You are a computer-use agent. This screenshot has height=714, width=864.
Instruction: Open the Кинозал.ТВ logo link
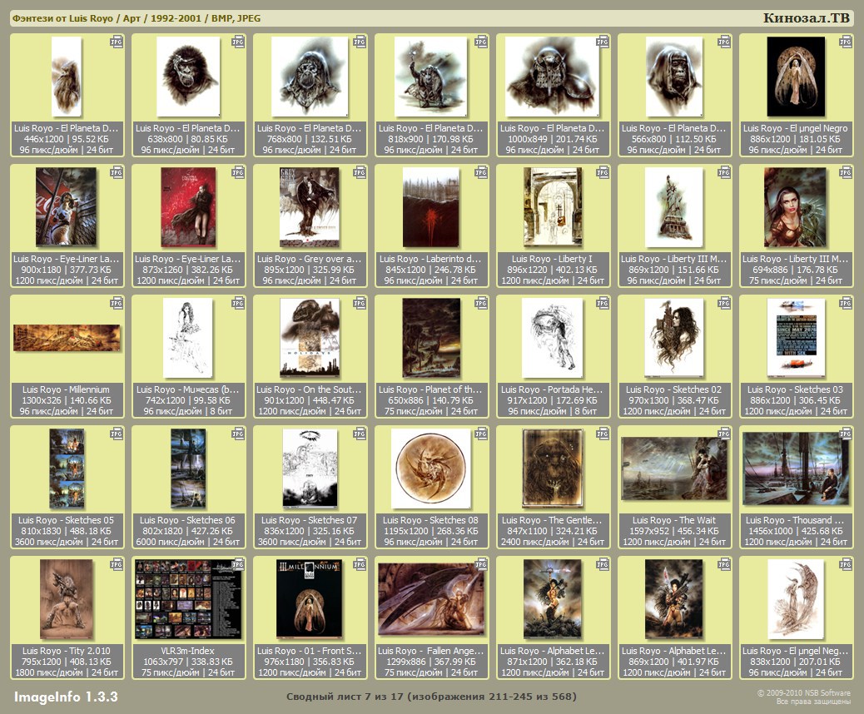coord(806,18)
